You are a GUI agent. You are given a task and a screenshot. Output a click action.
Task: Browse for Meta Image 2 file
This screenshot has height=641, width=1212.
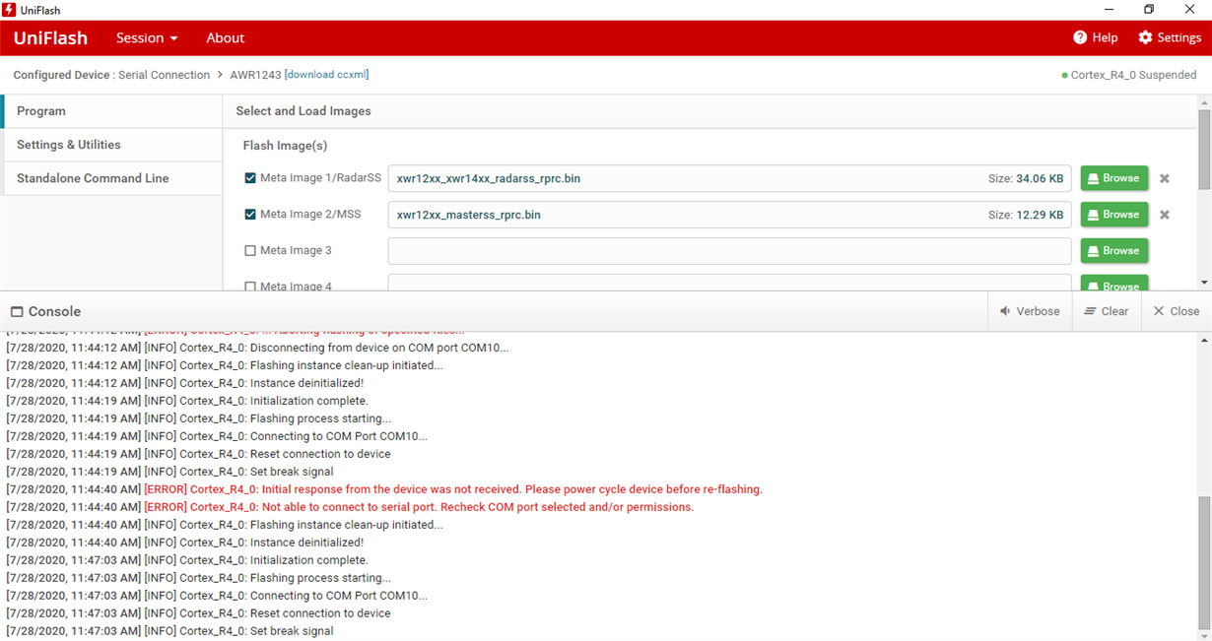[1114, 215]
